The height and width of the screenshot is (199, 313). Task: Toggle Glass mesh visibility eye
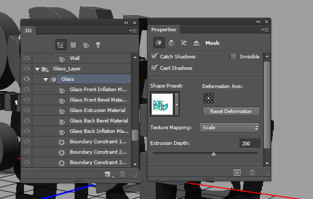(x=27, y=79)
